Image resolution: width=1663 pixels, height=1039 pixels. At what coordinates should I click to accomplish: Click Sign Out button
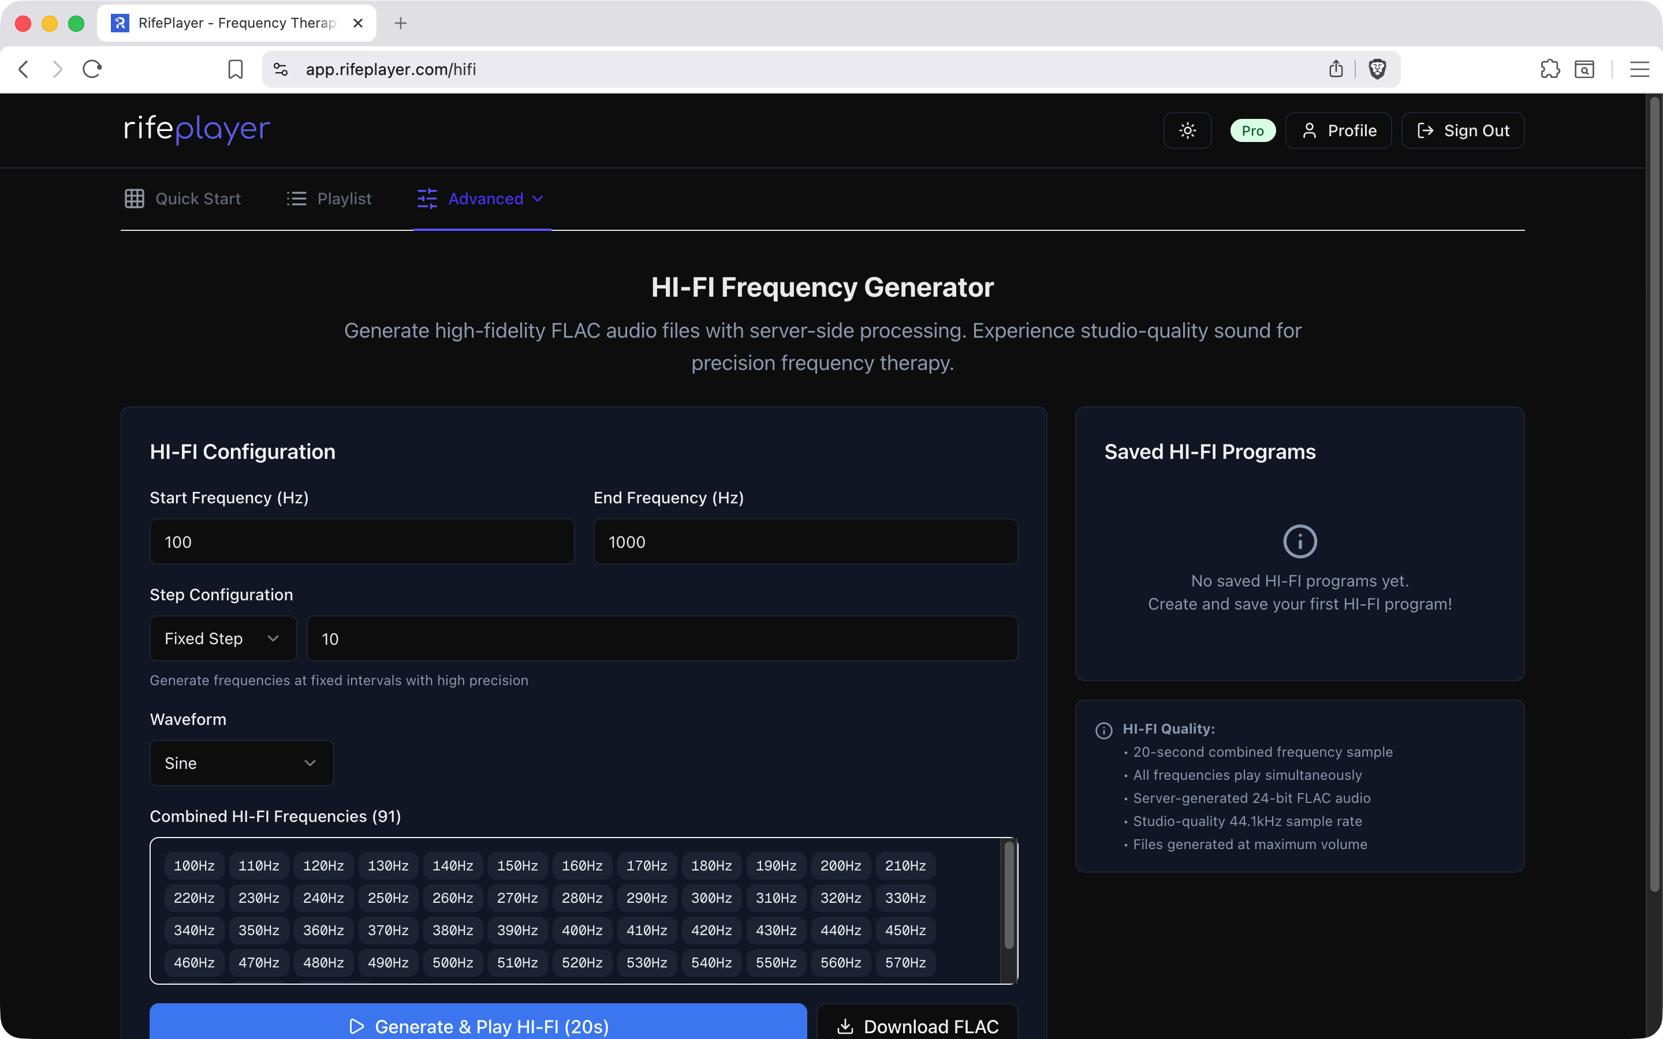1463,130
